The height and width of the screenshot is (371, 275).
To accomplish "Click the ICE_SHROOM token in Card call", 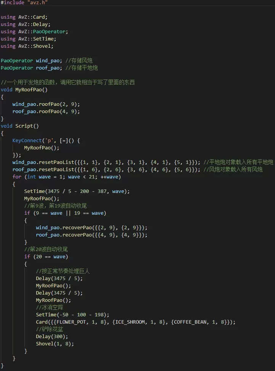I will tap(130, 322).
